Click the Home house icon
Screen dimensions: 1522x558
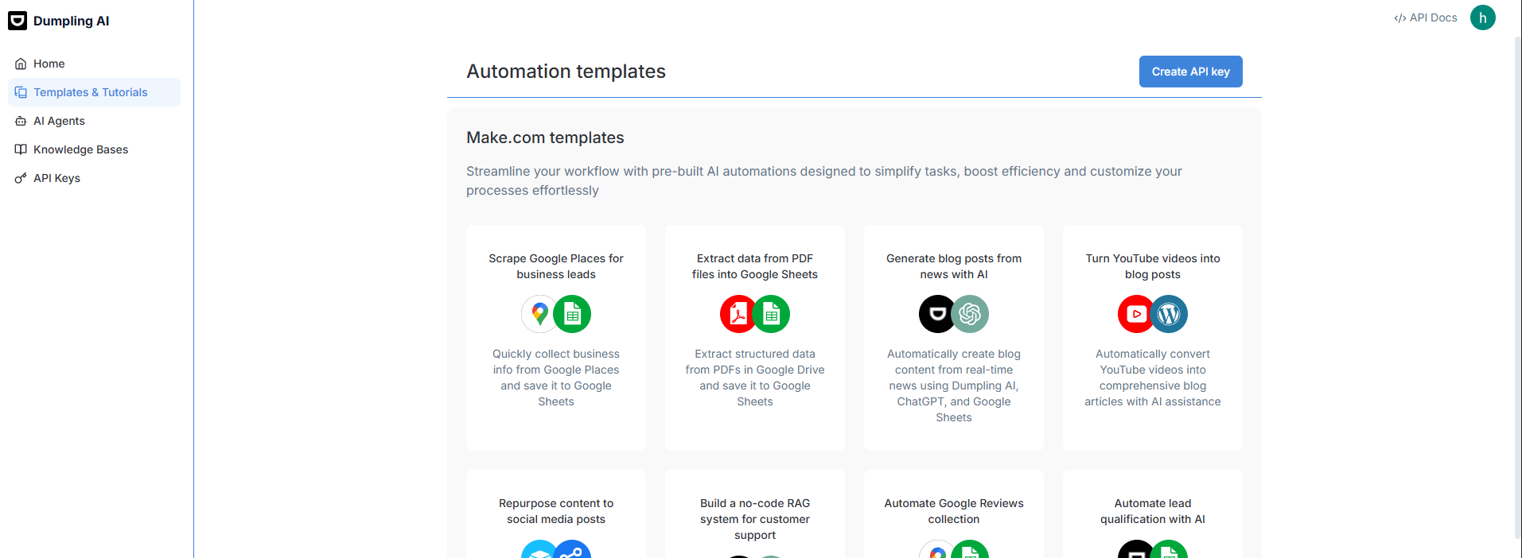click(21, 64)
